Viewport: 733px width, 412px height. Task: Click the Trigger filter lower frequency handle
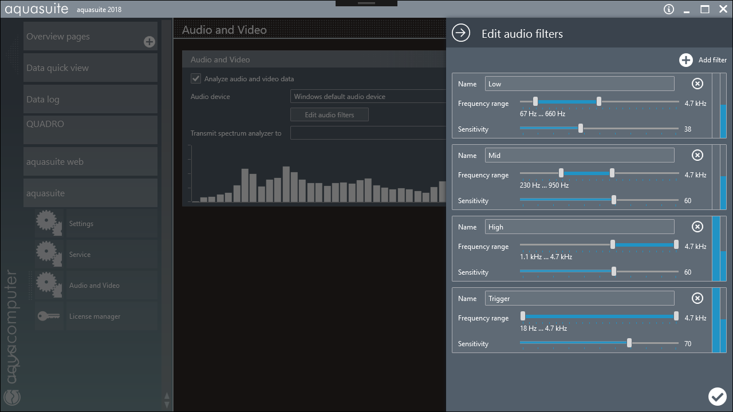(x=523, y=316)
